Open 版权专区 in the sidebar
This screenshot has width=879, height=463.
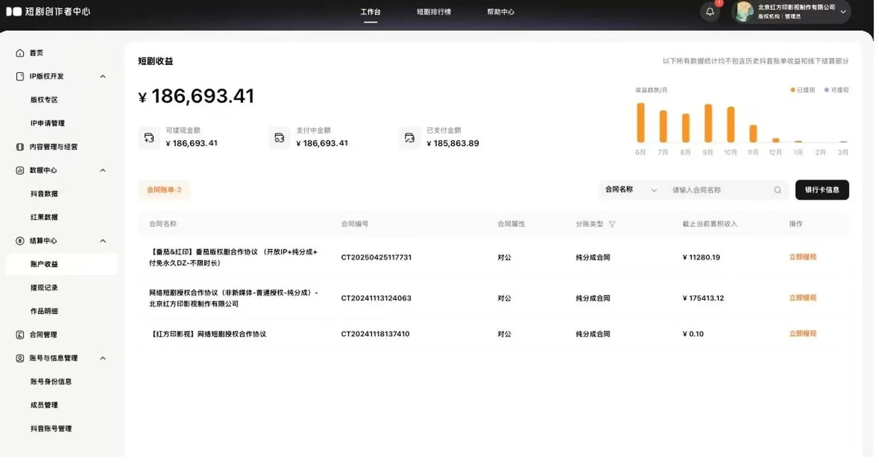click(x=44, y=100)
